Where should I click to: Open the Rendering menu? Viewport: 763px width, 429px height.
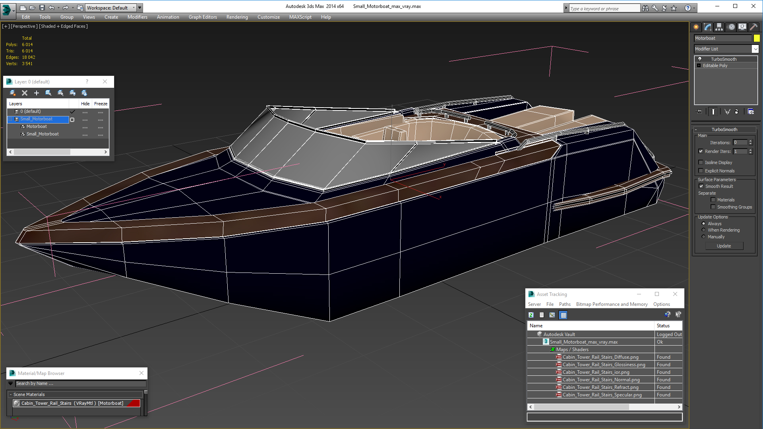(237, 17)
